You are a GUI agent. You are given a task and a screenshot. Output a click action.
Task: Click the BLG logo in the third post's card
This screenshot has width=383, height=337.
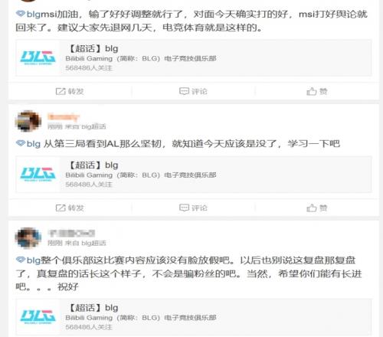pos(38,316)
